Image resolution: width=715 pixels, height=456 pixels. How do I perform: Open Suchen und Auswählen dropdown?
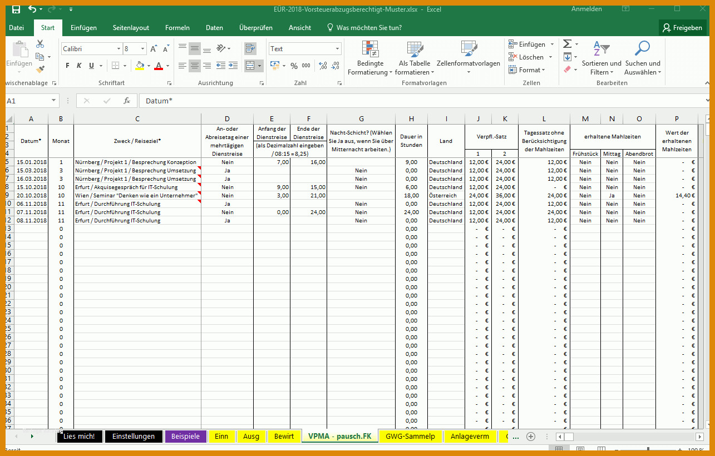click(x=643, y=58)
